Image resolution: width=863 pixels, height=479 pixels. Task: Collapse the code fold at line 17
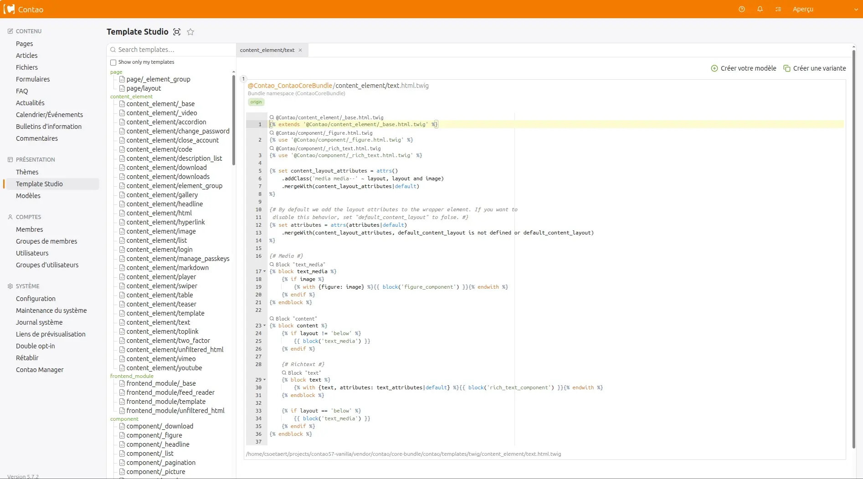pos(264,271)
